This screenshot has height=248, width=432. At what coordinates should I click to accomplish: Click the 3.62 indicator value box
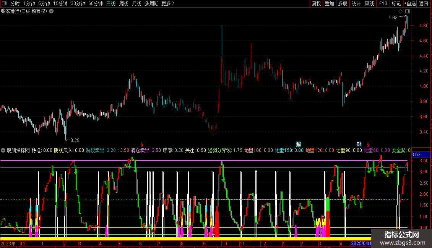421,155
